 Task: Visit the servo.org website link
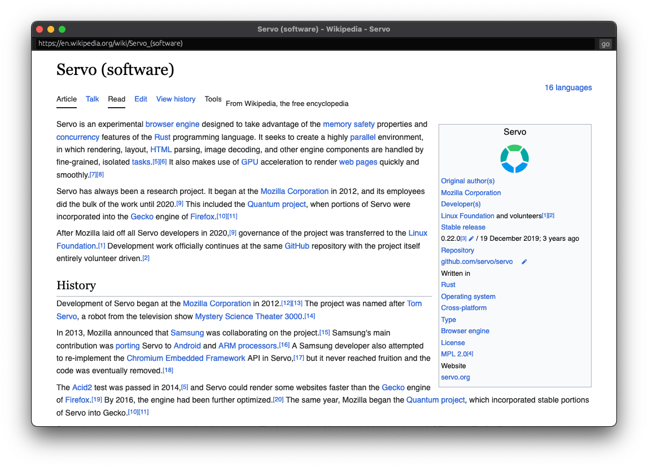tap(455, 377)
